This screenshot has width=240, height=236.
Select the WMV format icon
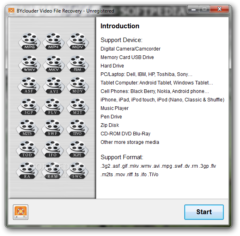click(x=29, y=64)
